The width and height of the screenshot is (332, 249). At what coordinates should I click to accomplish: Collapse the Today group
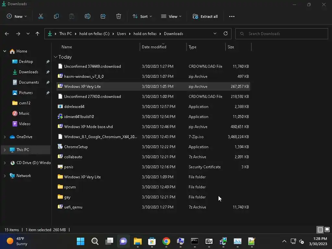point(55,57)
